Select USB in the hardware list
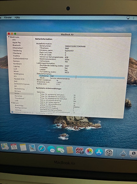Viewport: 137px width, 184px height. tap(17, 100)
